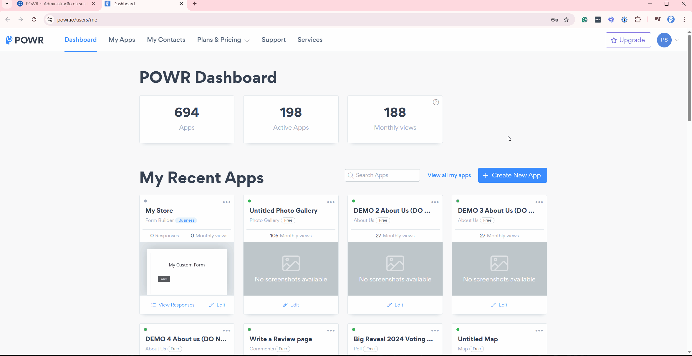The height and width of the screenshot is (356, 692).
Task: Open media control icon in toolbar
Action: tap(658, 19)
